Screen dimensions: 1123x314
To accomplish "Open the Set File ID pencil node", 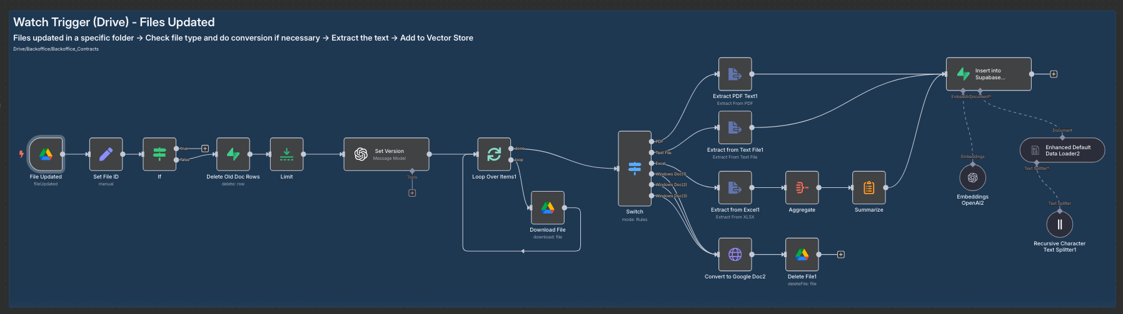I will pyautogui.click(x=106, y=154).
